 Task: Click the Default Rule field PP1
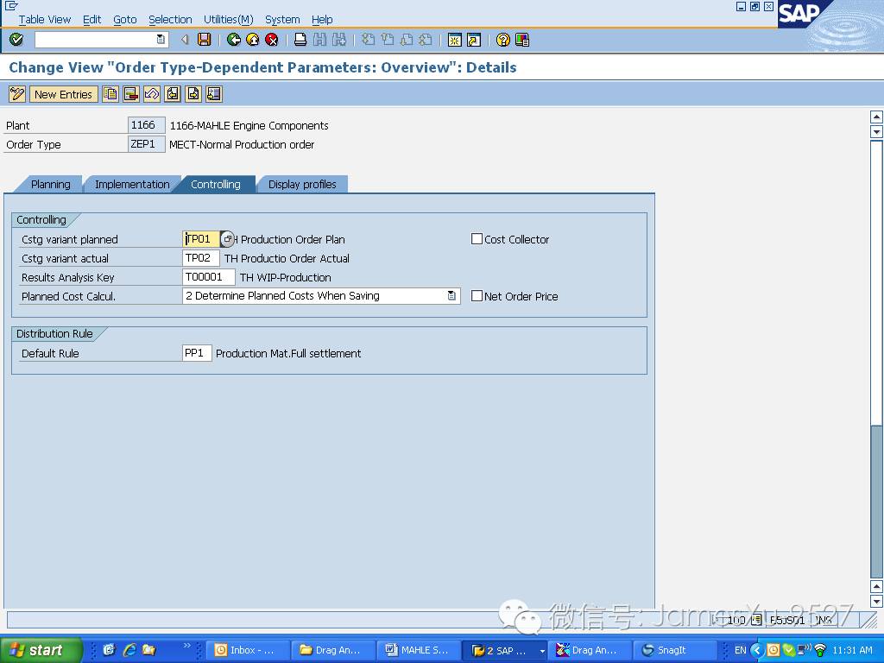pos(197,353)
